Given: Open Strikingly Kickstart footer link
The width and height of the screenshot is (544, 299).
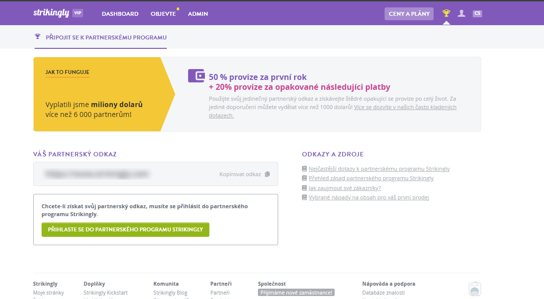Looking at the screenshot, I should [105, 293].
